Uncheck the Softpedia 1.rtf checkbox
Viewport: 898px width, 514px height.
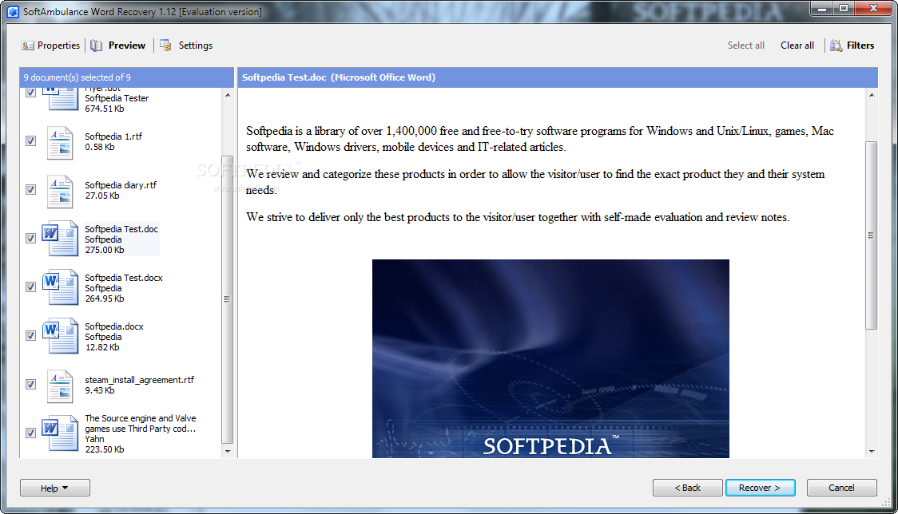click(x=31, y=140)
